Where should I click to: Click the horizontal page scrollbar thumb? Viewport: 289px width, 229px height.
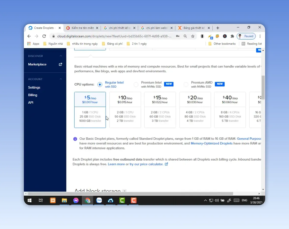[x=130, y=194]
